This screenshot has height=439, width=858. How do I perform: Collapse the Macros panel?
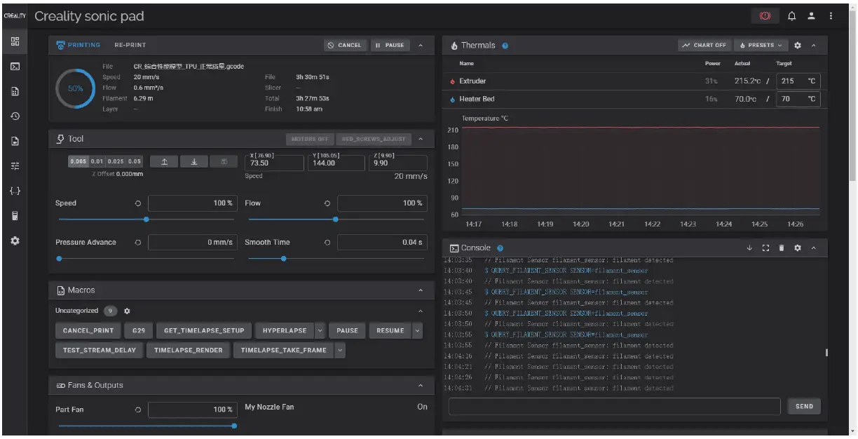[x=421, y=290]
